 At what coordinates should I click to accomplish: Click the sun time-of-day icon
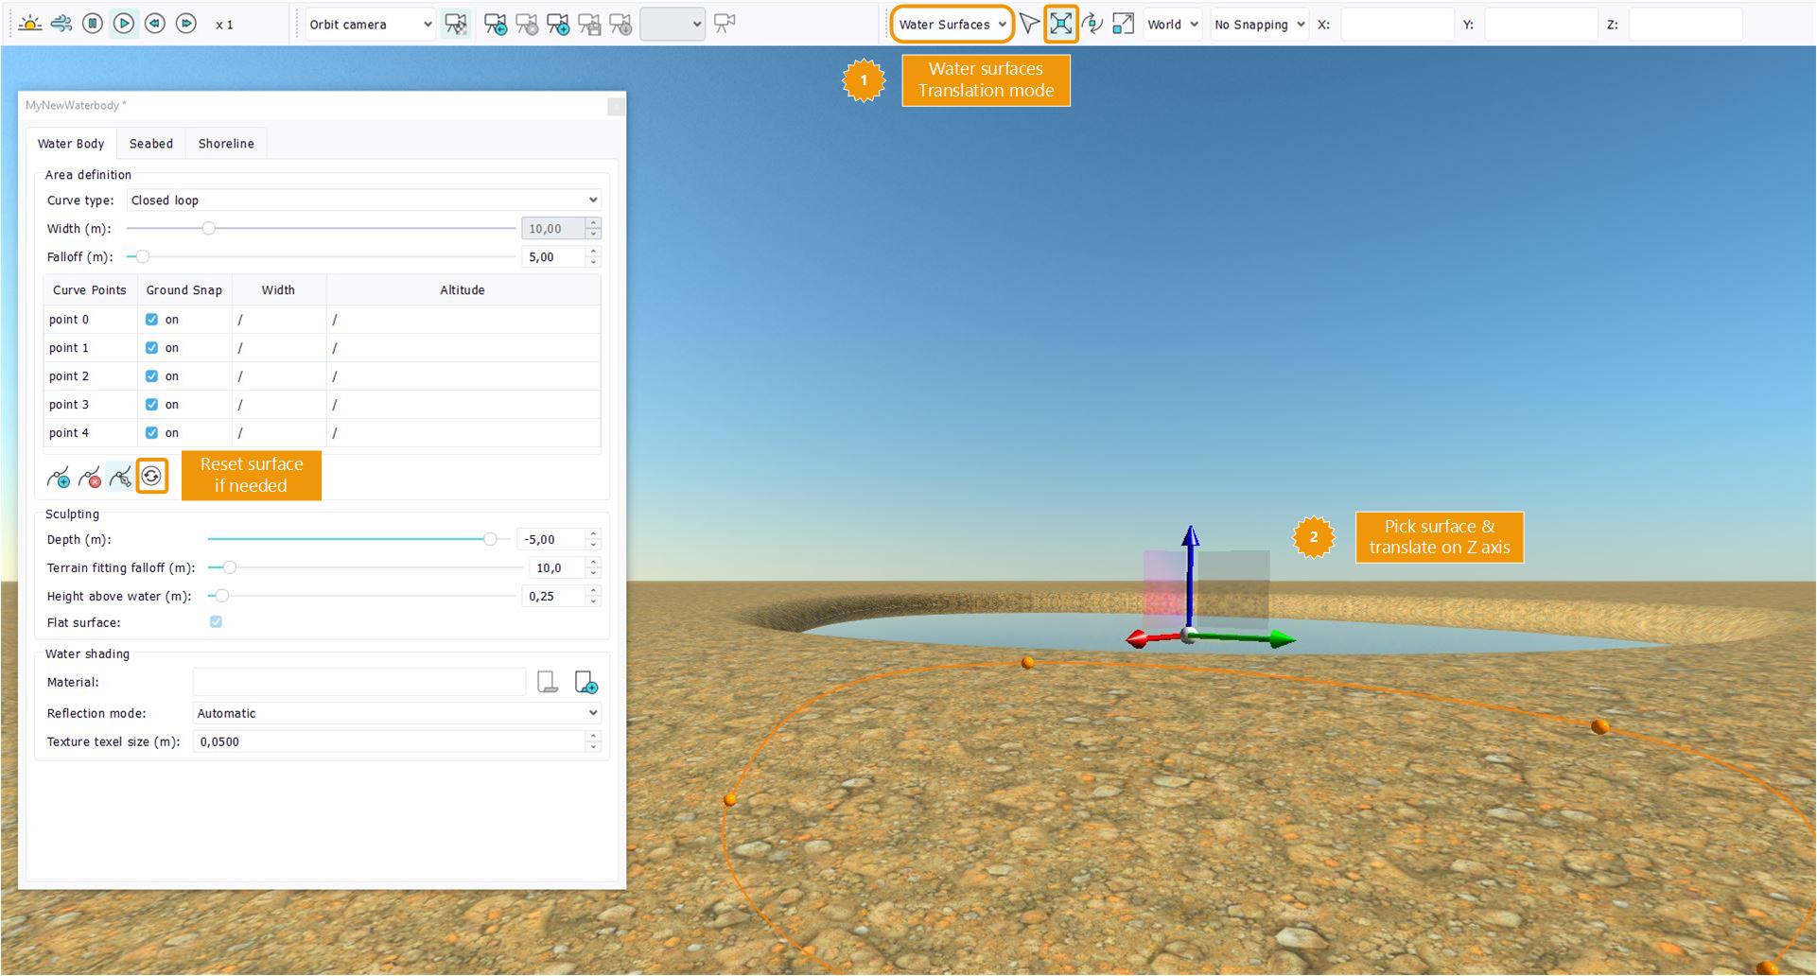coord(30,24)
